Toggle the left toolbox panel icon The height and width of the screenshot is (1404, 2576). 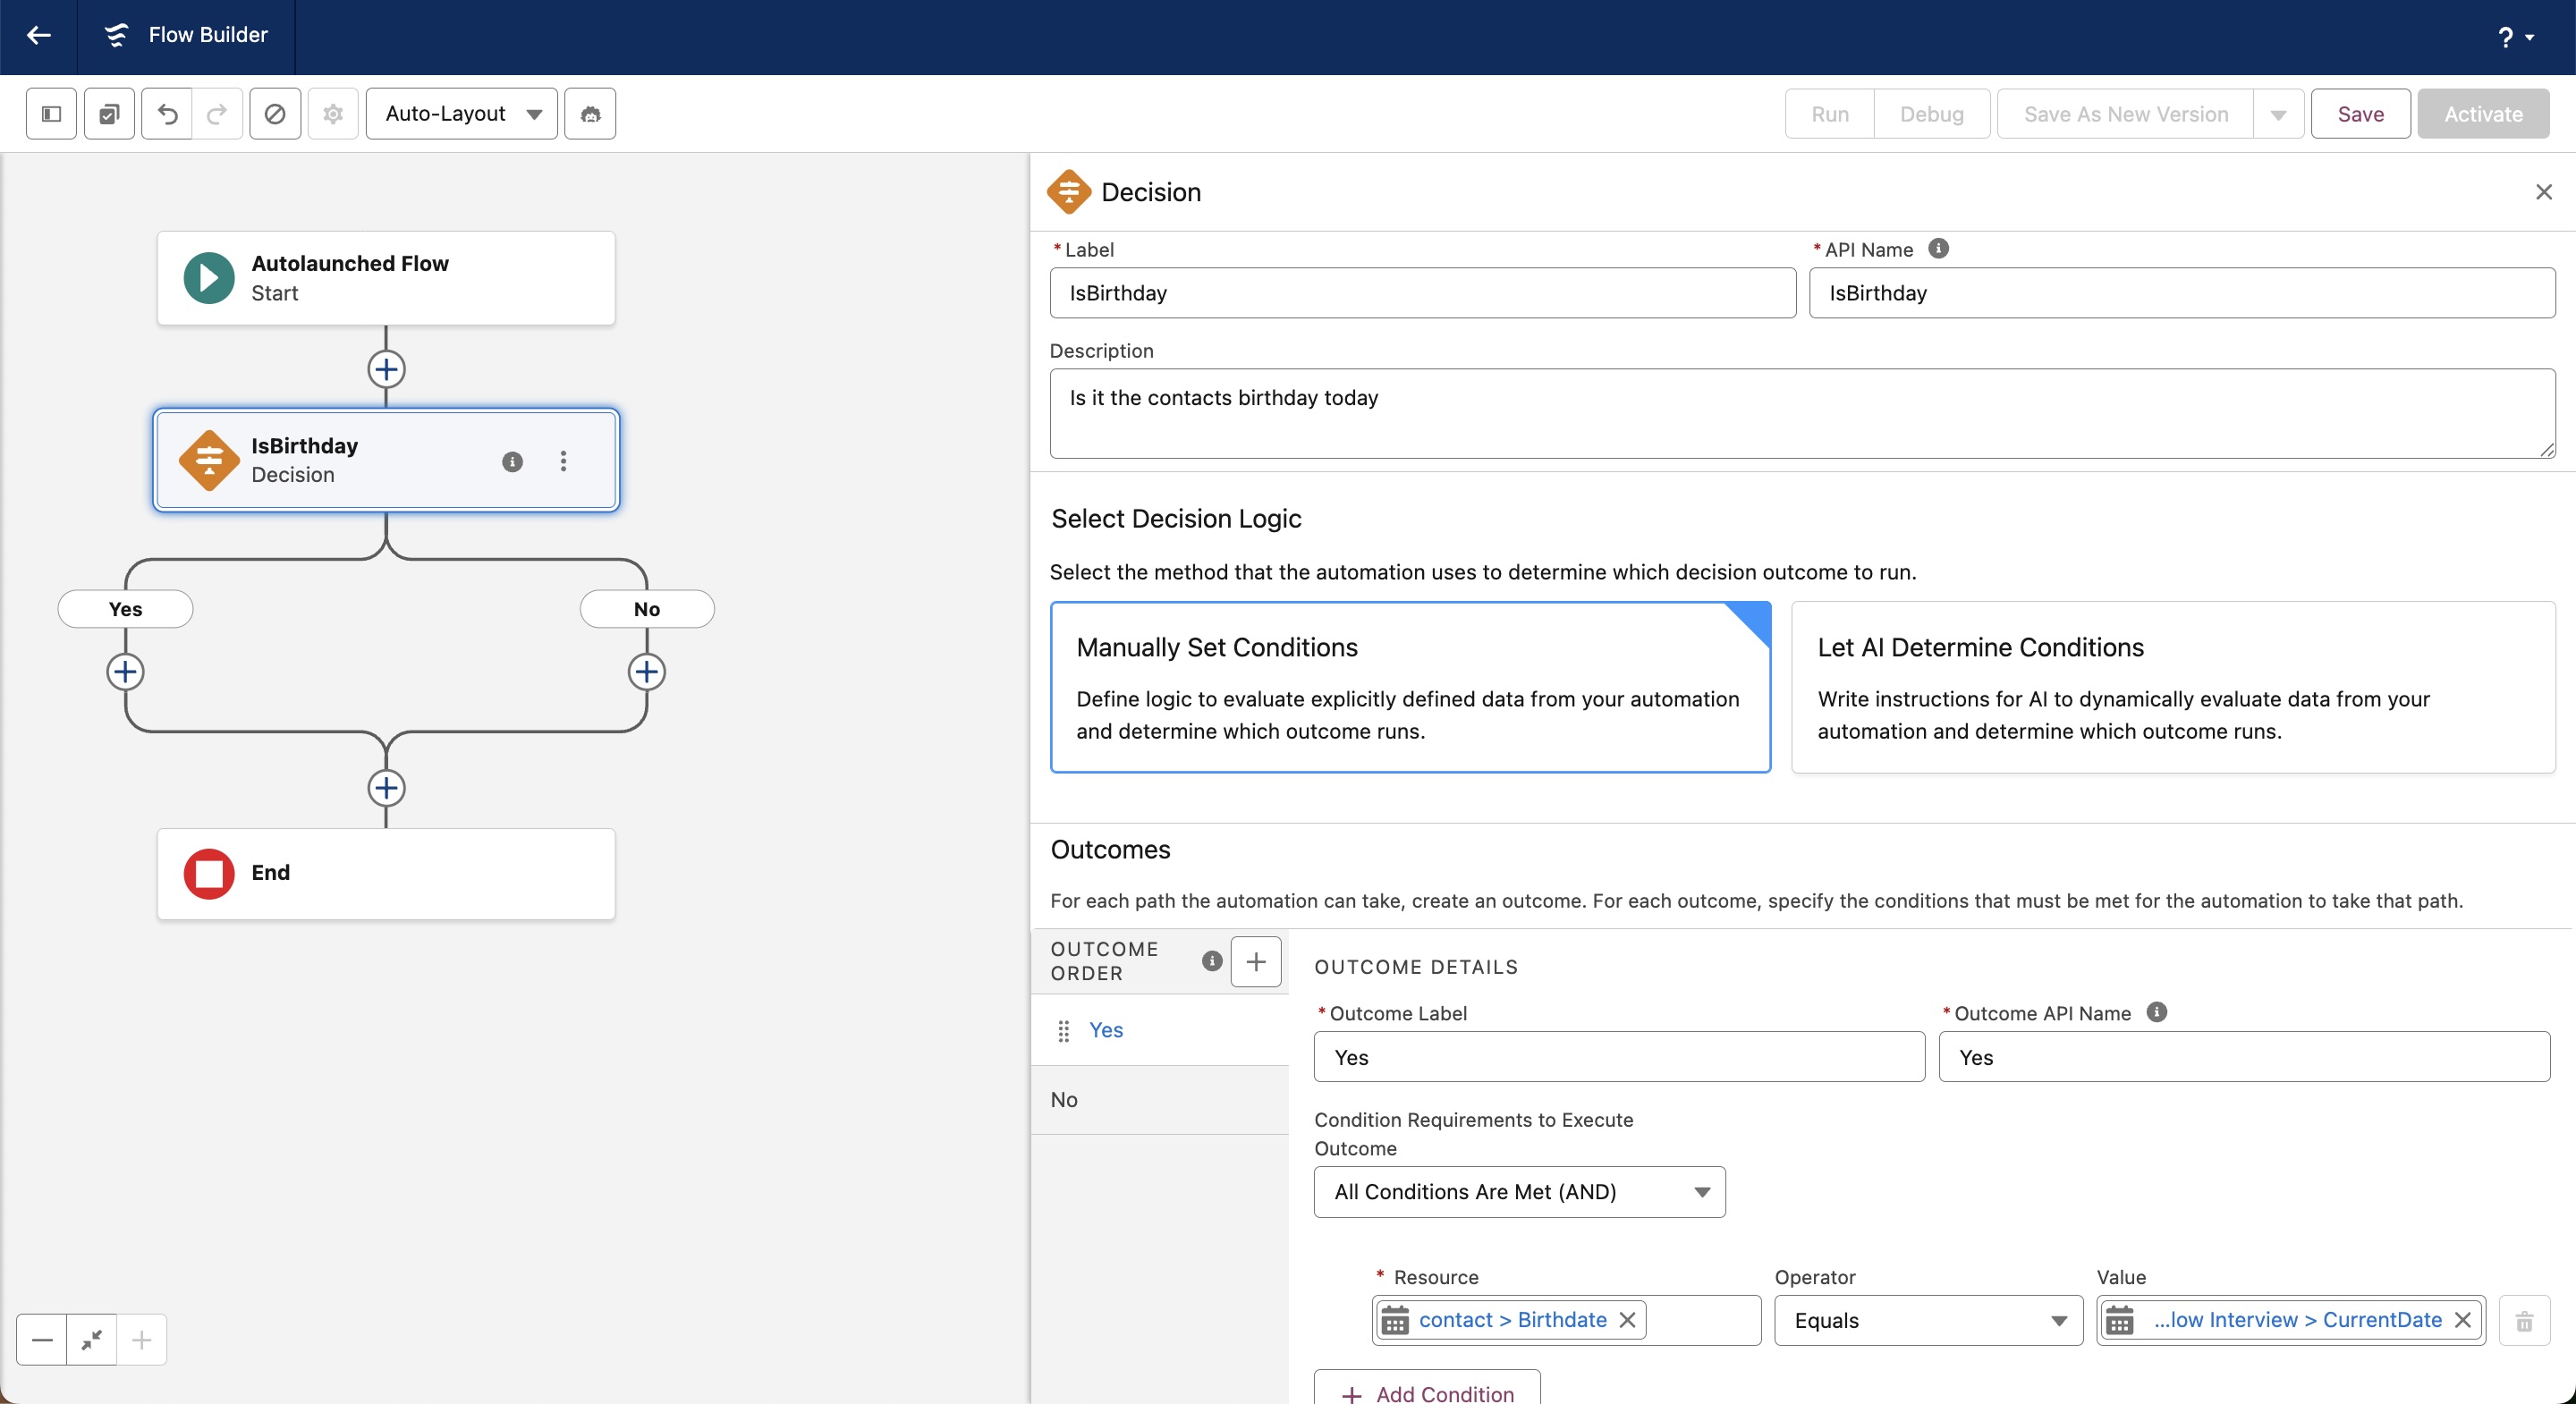point(51,114)
